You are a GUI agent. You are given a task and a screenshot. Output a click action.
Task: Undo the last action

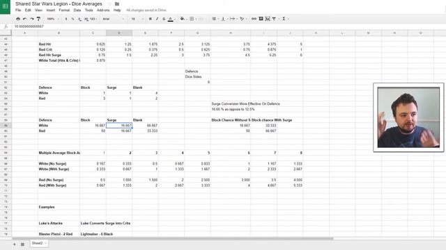(x=25, y=19)
